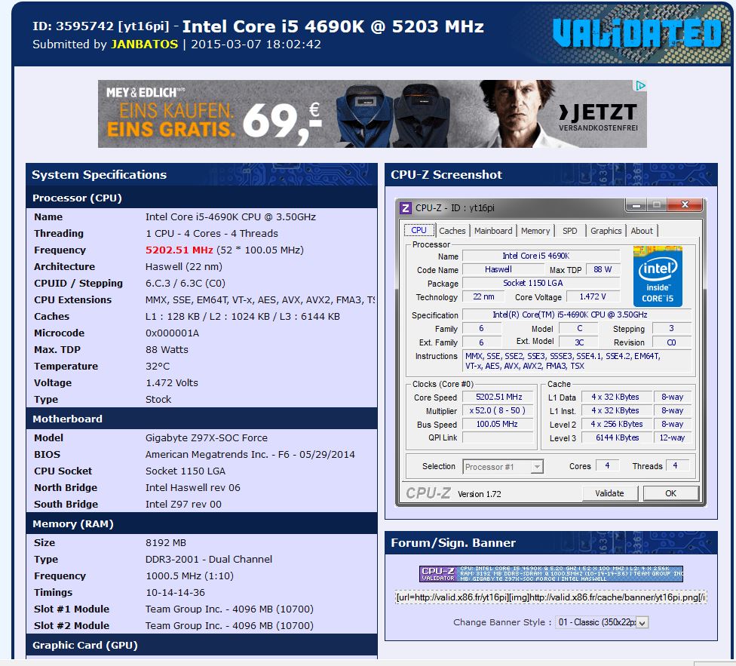Click the 1.472 Volts voltage value
This screenshot has width=736, height=666.
[x=172, y=382]
